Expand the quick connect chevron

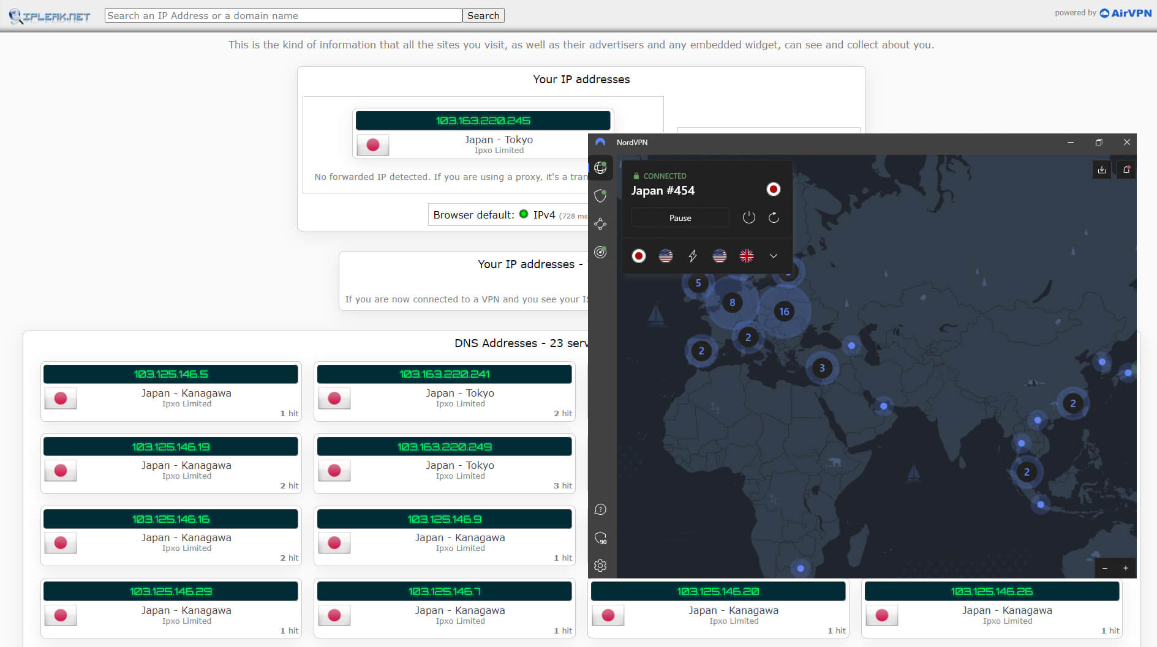click(774, 256)
